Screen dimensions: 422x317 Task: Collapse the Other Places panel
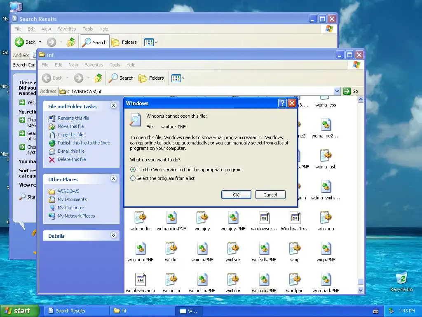tap(114, 179)
